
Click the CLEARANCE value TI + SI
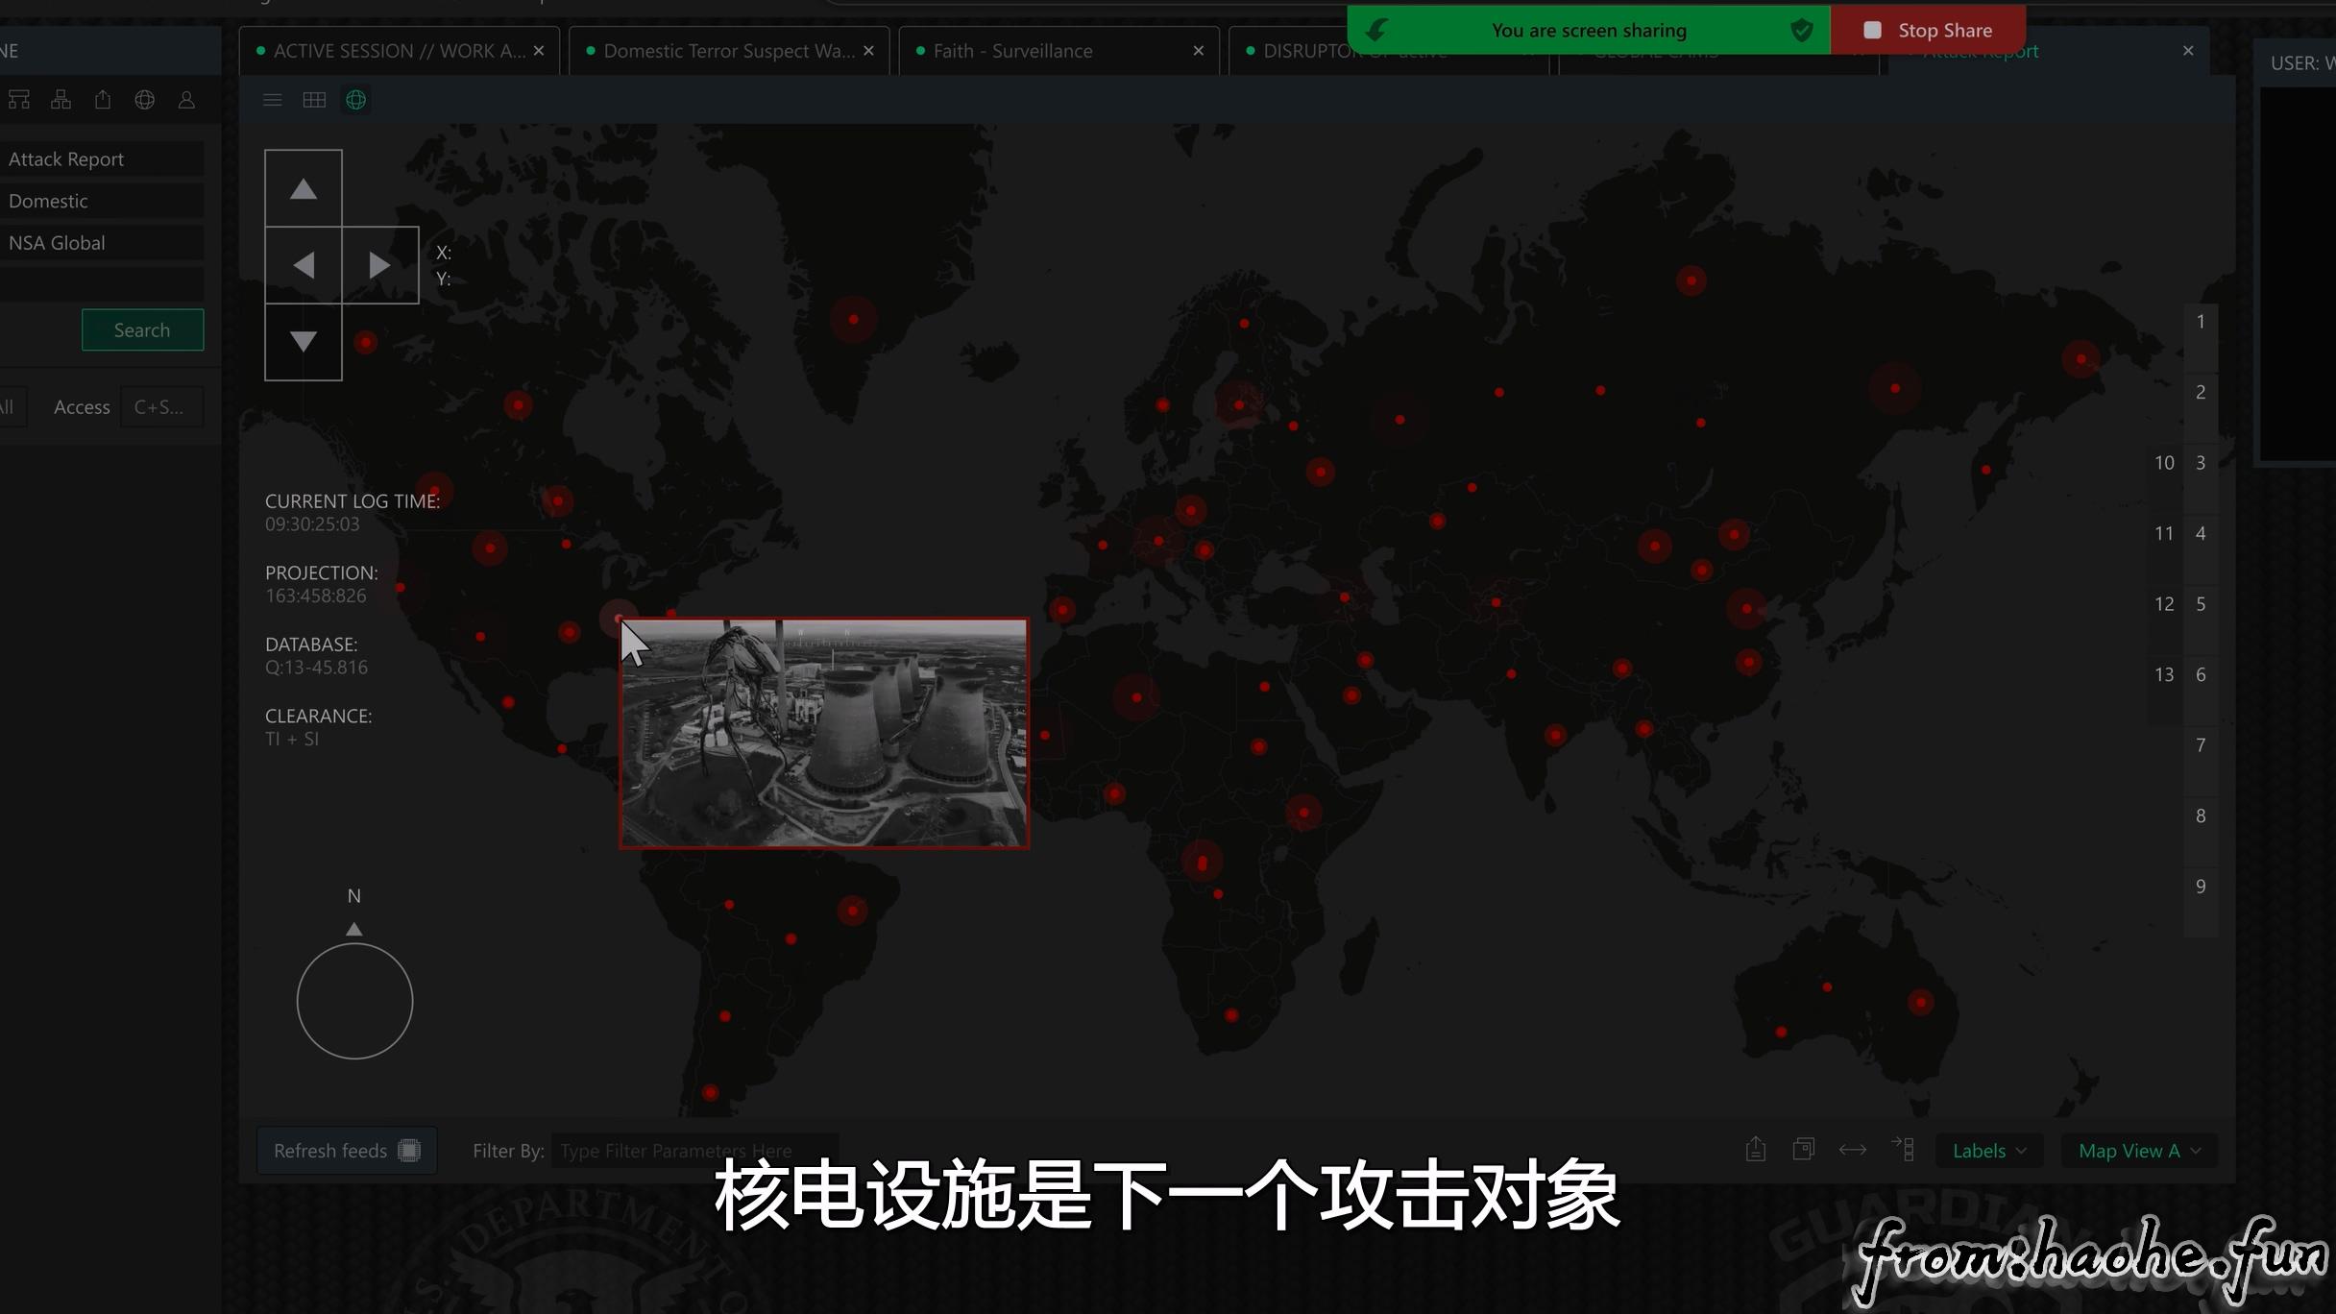[x=292, y=739]
